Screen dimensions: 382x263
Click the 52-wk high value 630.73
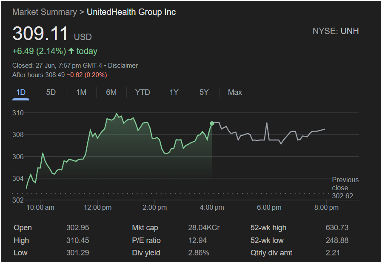(337, 228)
